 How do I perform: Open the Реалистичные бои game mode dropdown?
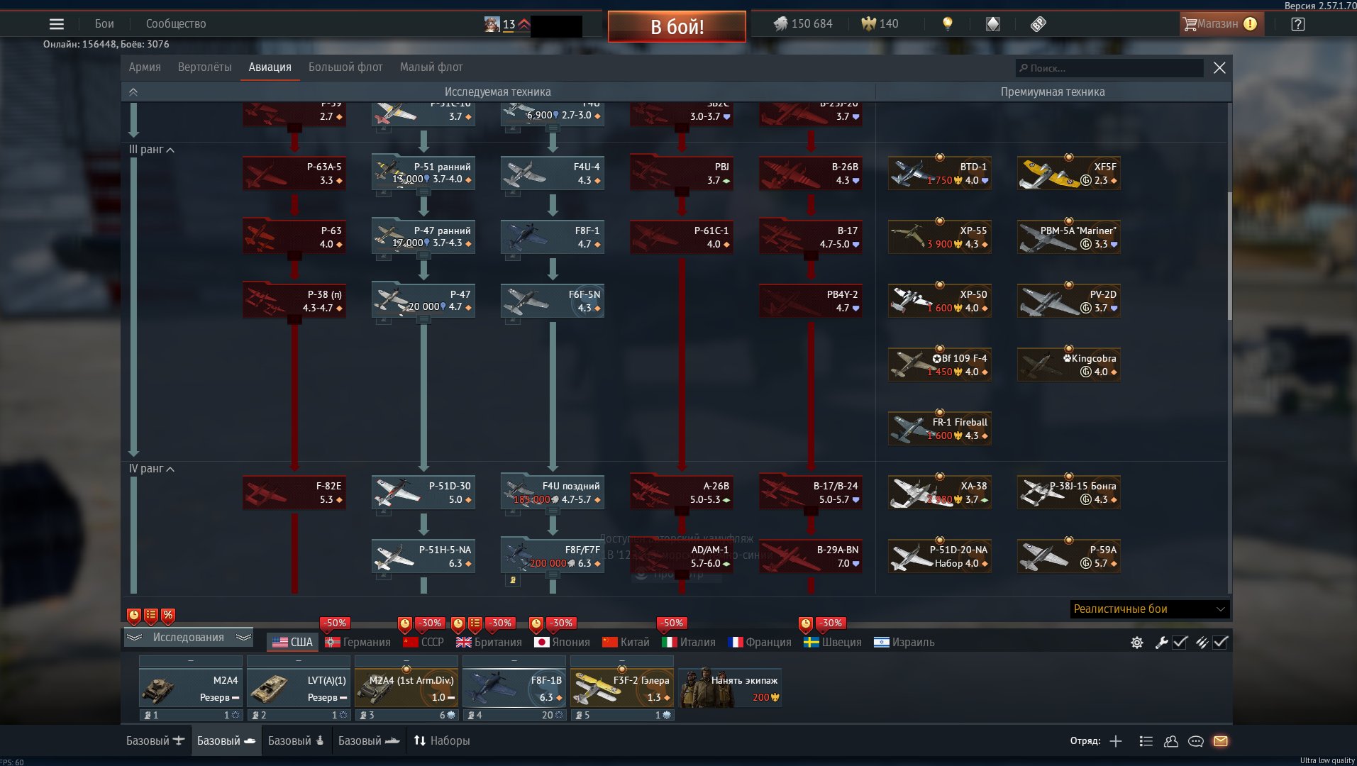click(x=1150, y=609)
